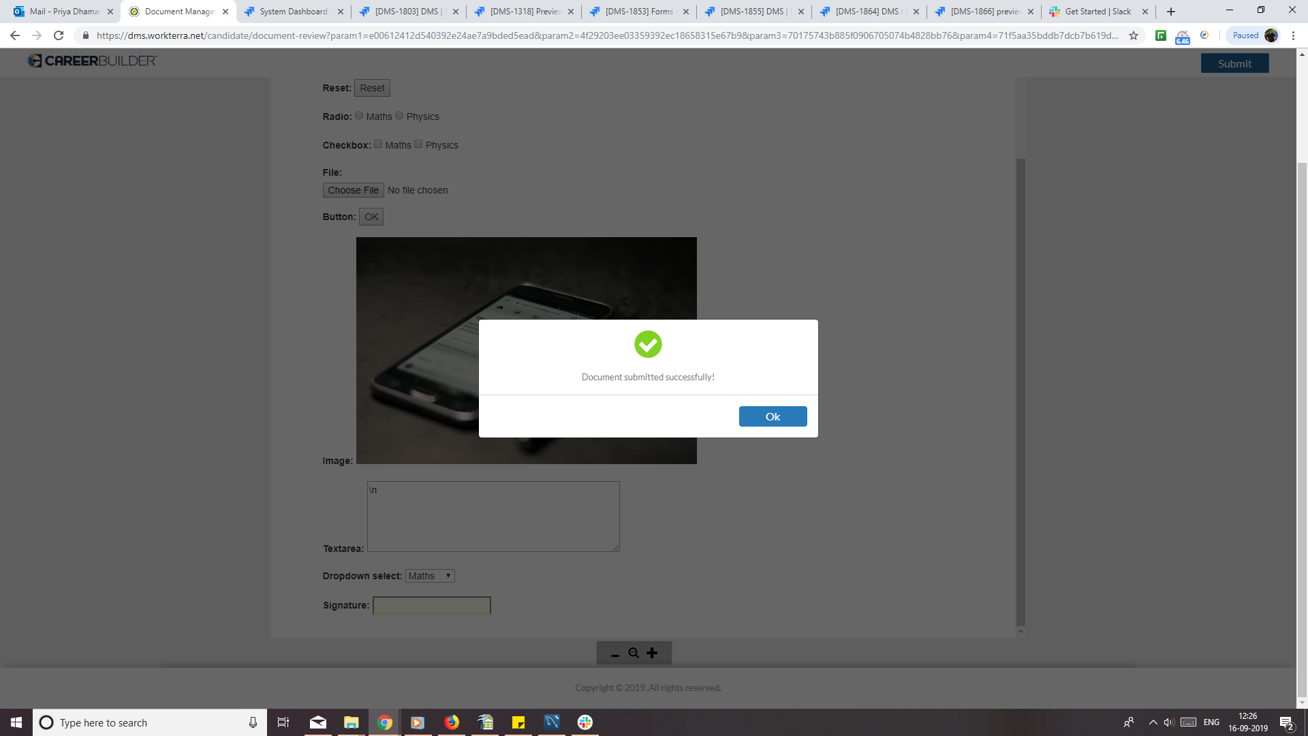Go back in browser history
Viewport: 1308px width, 736px height.
click(15, 35)
